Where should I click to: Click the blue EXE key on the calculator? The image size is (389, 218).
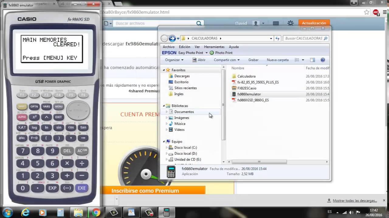(82, 188)
